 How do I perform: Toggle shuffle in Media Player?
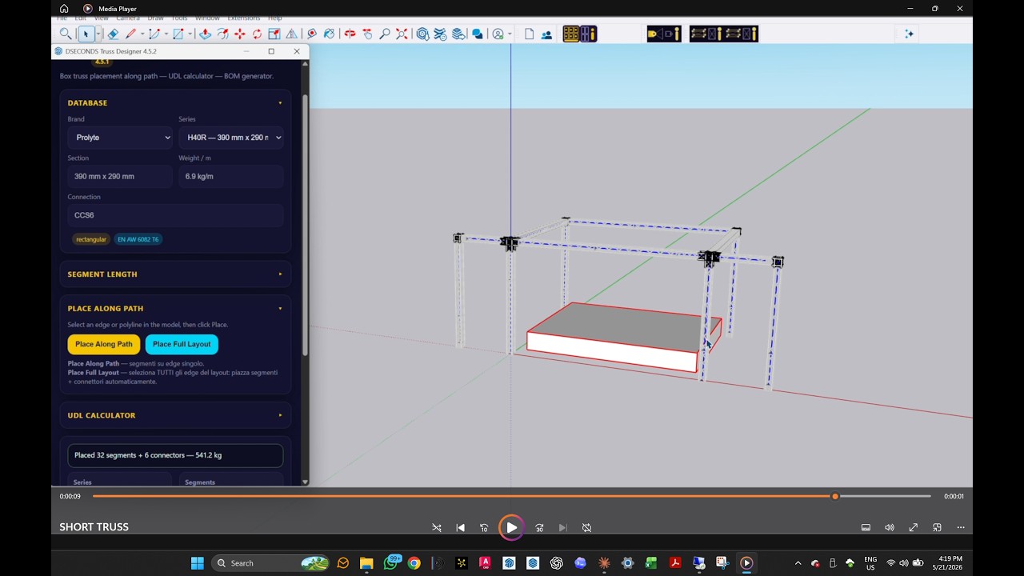pos(437,528)
